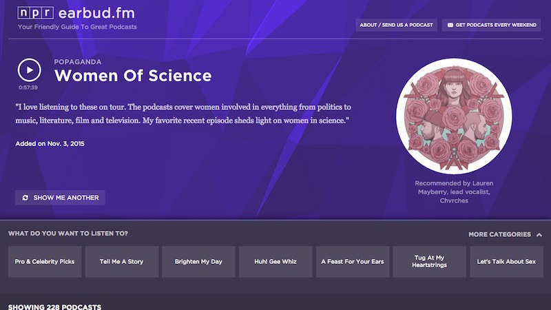Click the Women Of Science title
This screenshot has width=551, height=310.
(x=133, y=76)
